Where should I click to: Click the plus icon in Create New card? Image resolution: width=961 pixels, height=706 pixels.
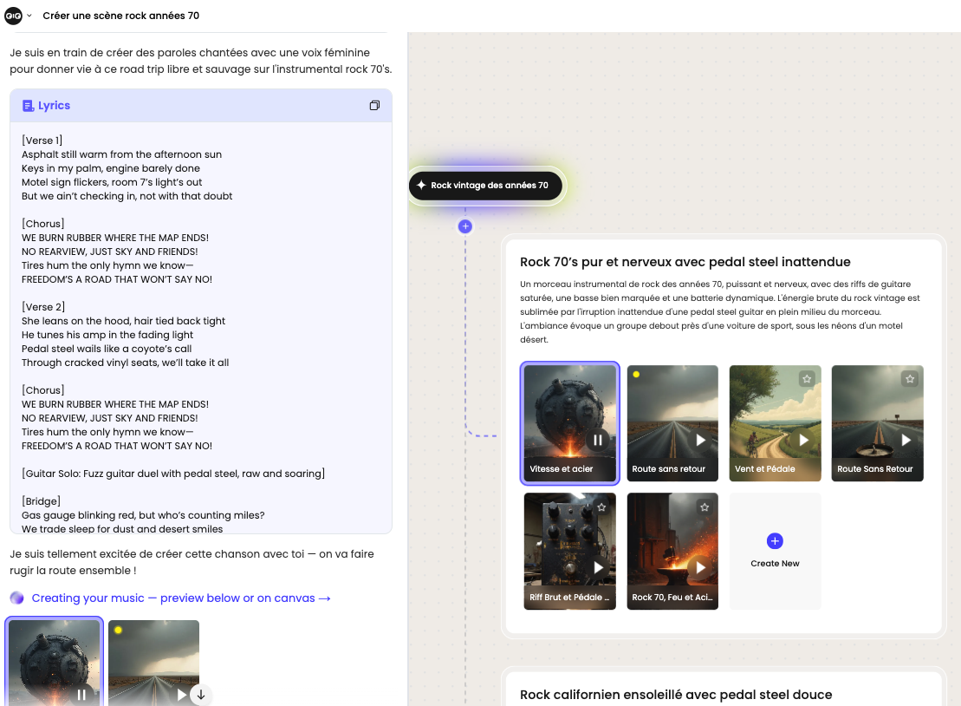point(775,541)
